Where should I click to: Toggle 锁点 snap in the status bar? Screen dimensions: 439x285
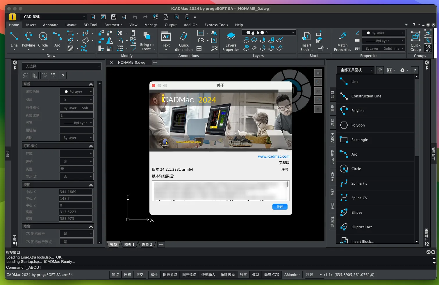click(115, 275)
